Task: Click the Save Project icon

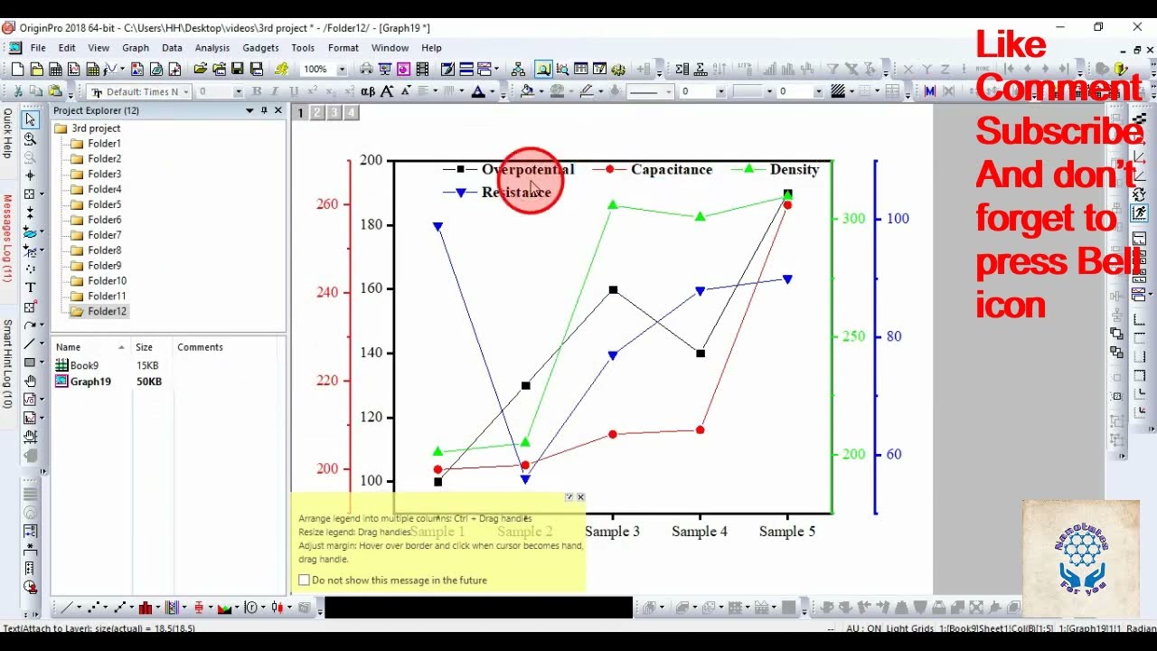Action: coord(238,69)
